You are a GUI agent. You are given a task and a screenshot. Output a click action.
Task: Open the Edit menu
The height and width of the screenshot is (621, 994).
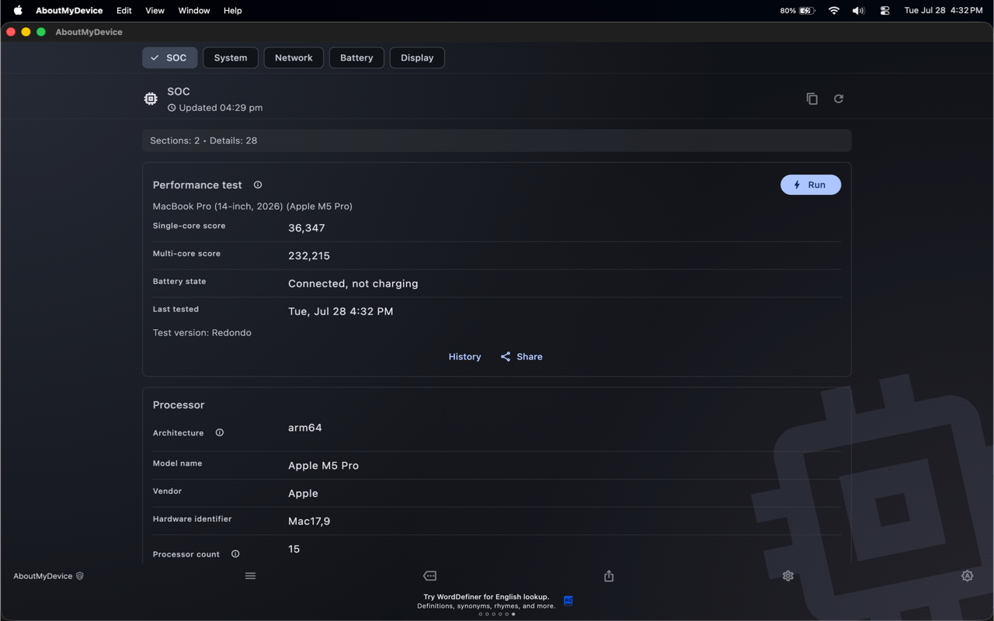[x=124, y=11]
